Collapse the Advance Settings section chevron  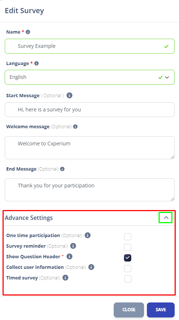coord(166,218)
